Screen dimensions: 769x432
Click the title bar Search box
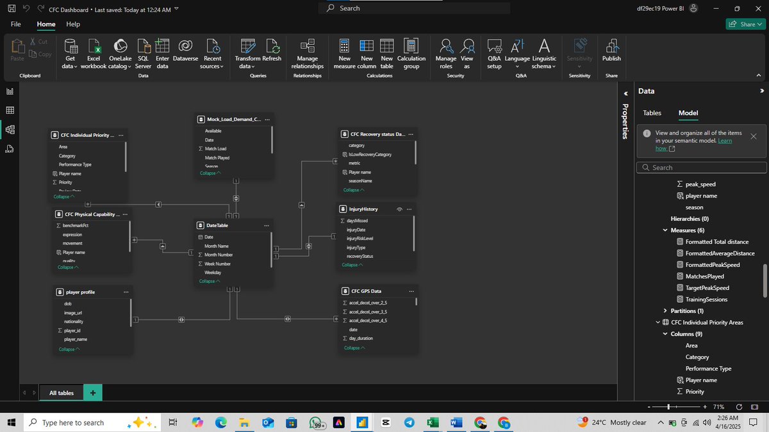pyautogui.click(x=415, y=8)
